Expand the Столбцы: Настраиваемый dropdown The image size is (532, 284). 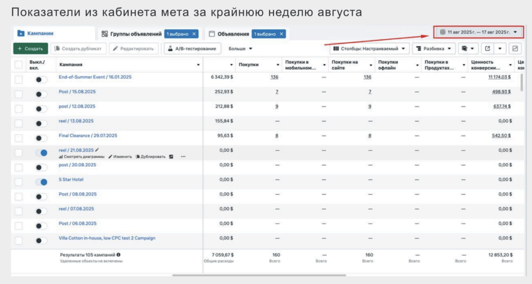point(369,48)
